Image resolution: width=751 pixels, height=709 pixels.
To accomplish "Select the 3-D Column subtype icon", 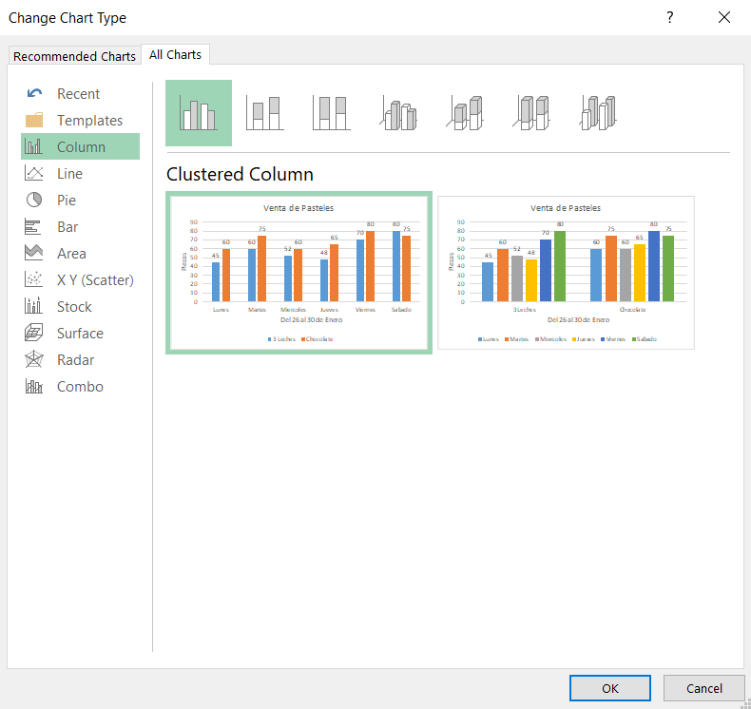I will pos(598,113).
